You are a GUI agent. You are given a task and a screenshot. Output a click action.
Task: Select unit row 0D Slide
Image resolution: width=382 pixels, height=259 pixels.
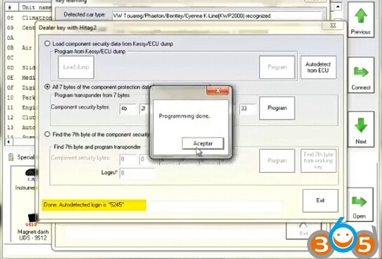(x=21, y=68)
